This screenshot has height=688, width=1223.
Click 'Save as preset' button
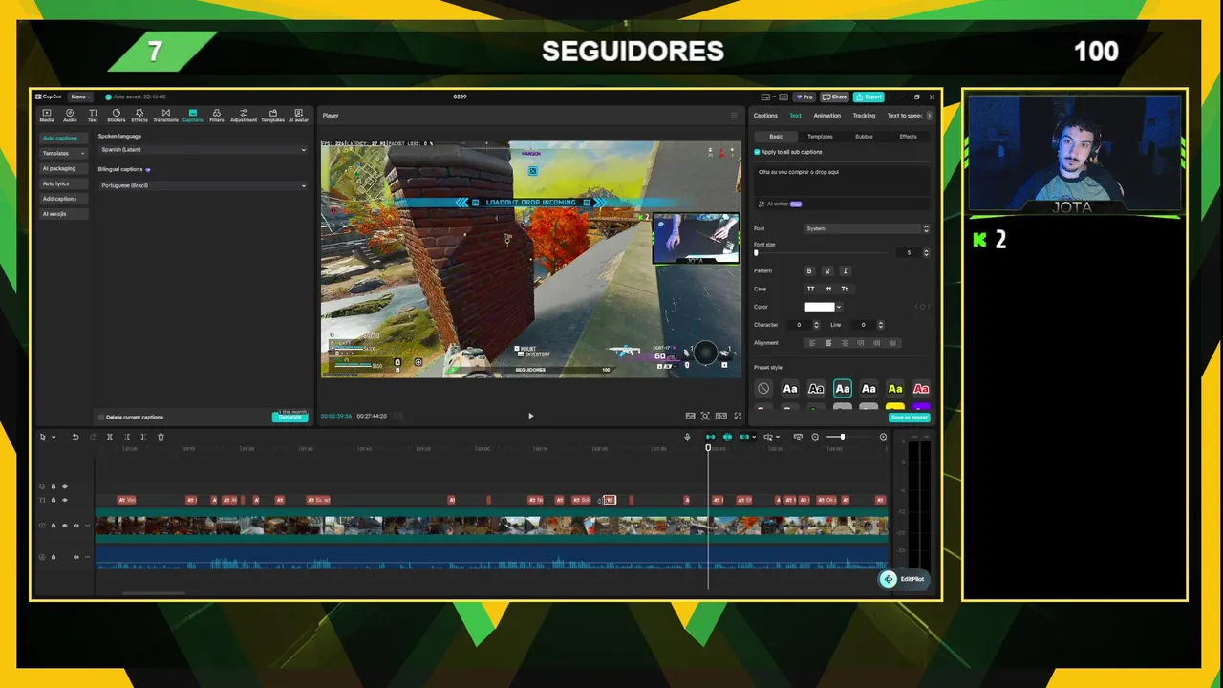tap(909, 418)
